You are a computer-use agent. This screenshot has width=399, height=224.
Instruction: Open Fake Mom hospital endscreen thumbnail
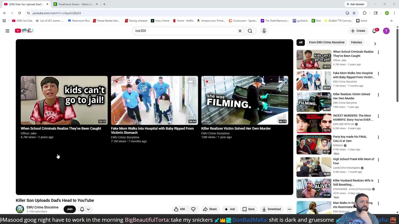[x=154, y=100]
